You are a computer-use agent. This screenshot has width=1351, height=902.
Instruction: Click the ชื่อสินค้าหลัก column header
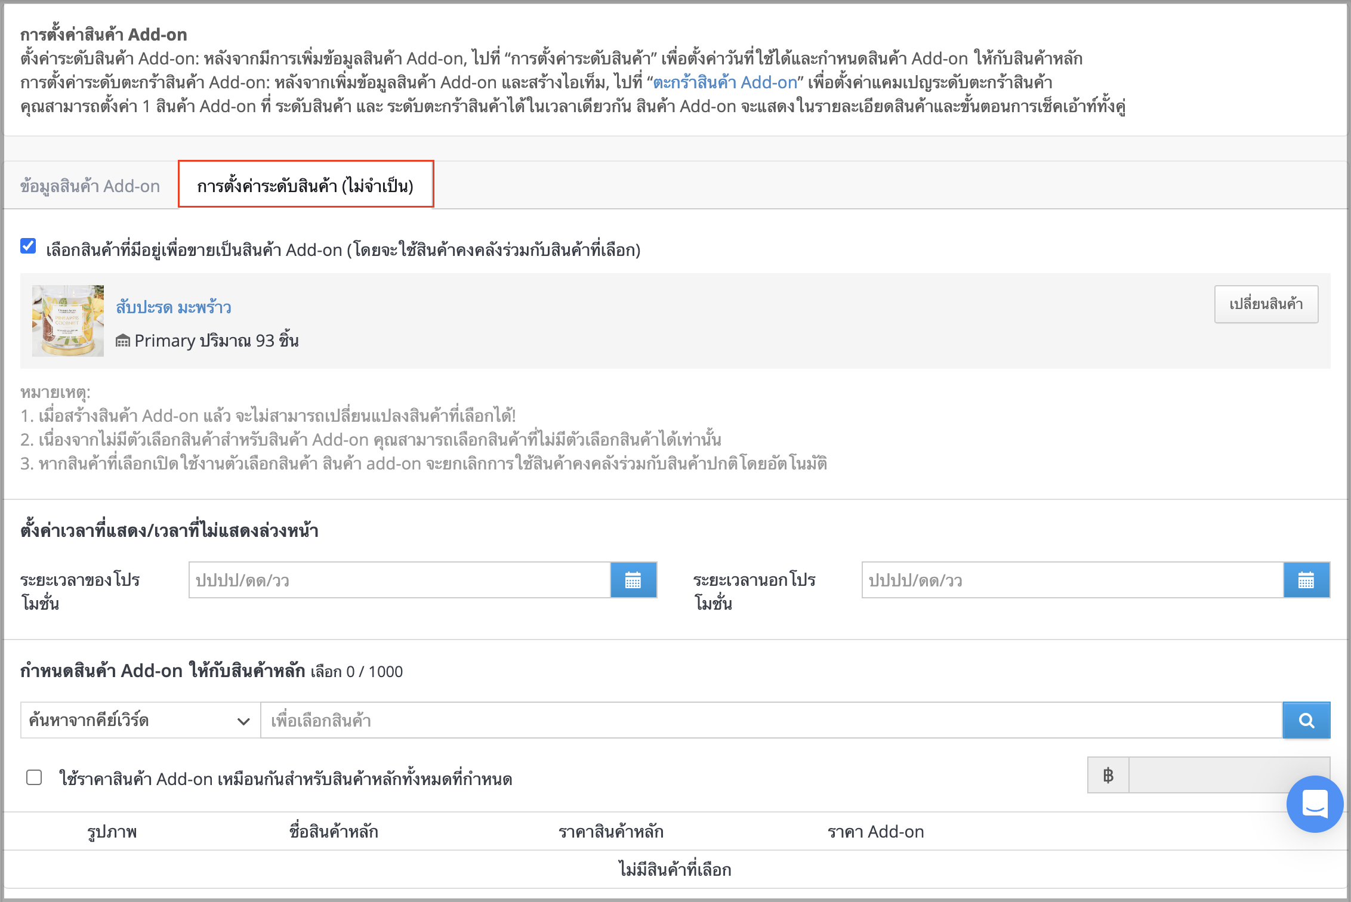tap(334, 832)
